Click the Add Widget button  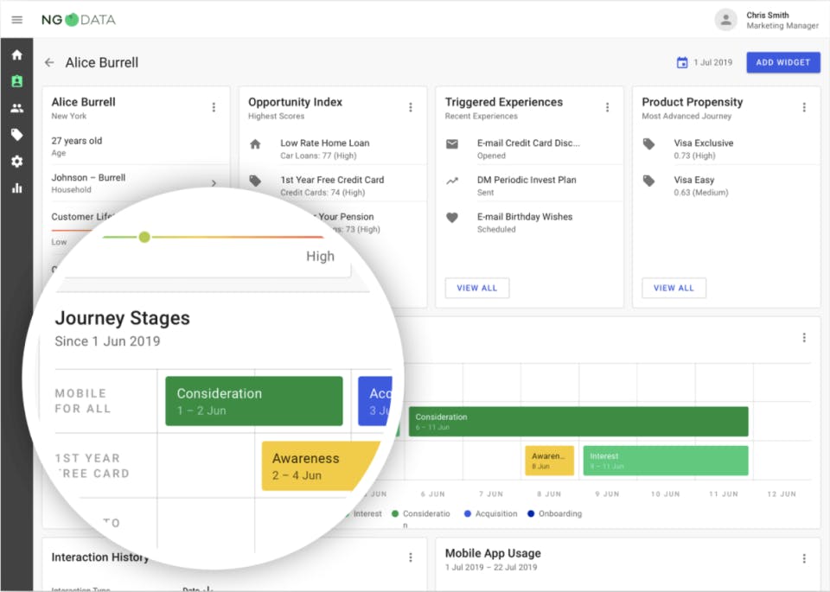782,62
